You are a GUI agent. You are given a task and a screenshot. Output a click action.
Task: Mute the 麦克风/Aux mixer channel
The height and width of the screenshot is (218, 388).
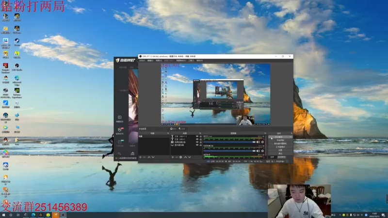tap(258, 142)
